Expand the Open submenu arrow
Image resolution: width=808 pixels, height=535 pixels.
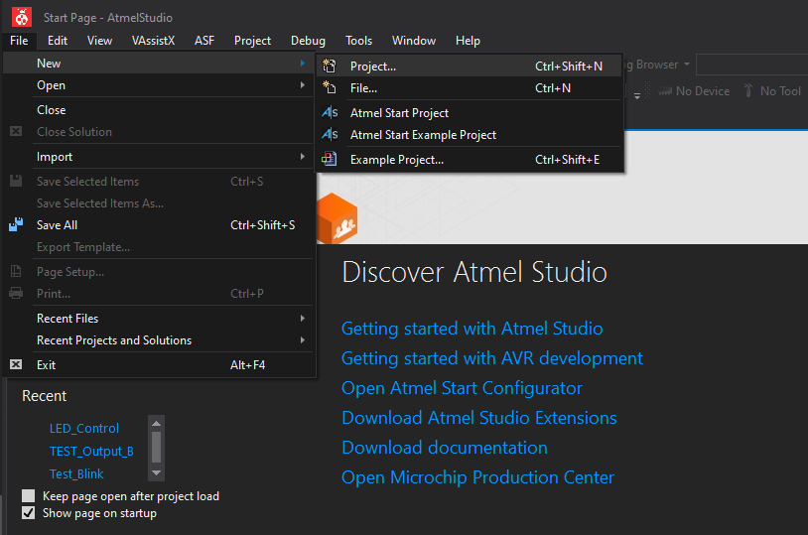303,85
